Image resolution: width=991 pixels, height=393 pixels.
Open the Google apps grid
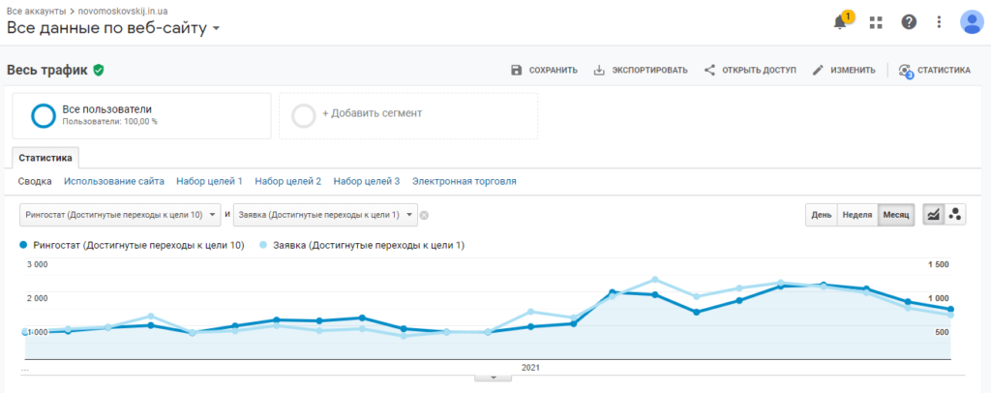(x=875, y=22)
